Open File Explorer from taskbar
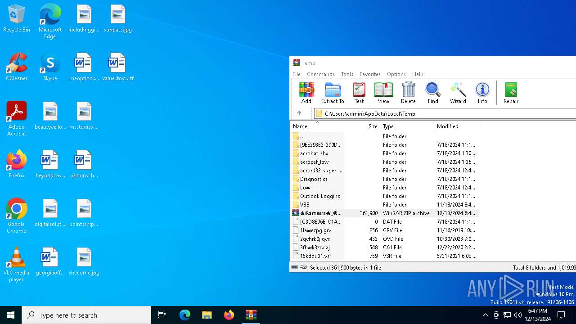 click(x=207, y=315)
